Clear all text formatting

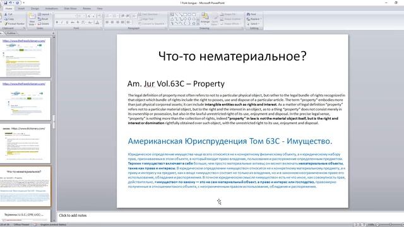(x=99, y=16)
